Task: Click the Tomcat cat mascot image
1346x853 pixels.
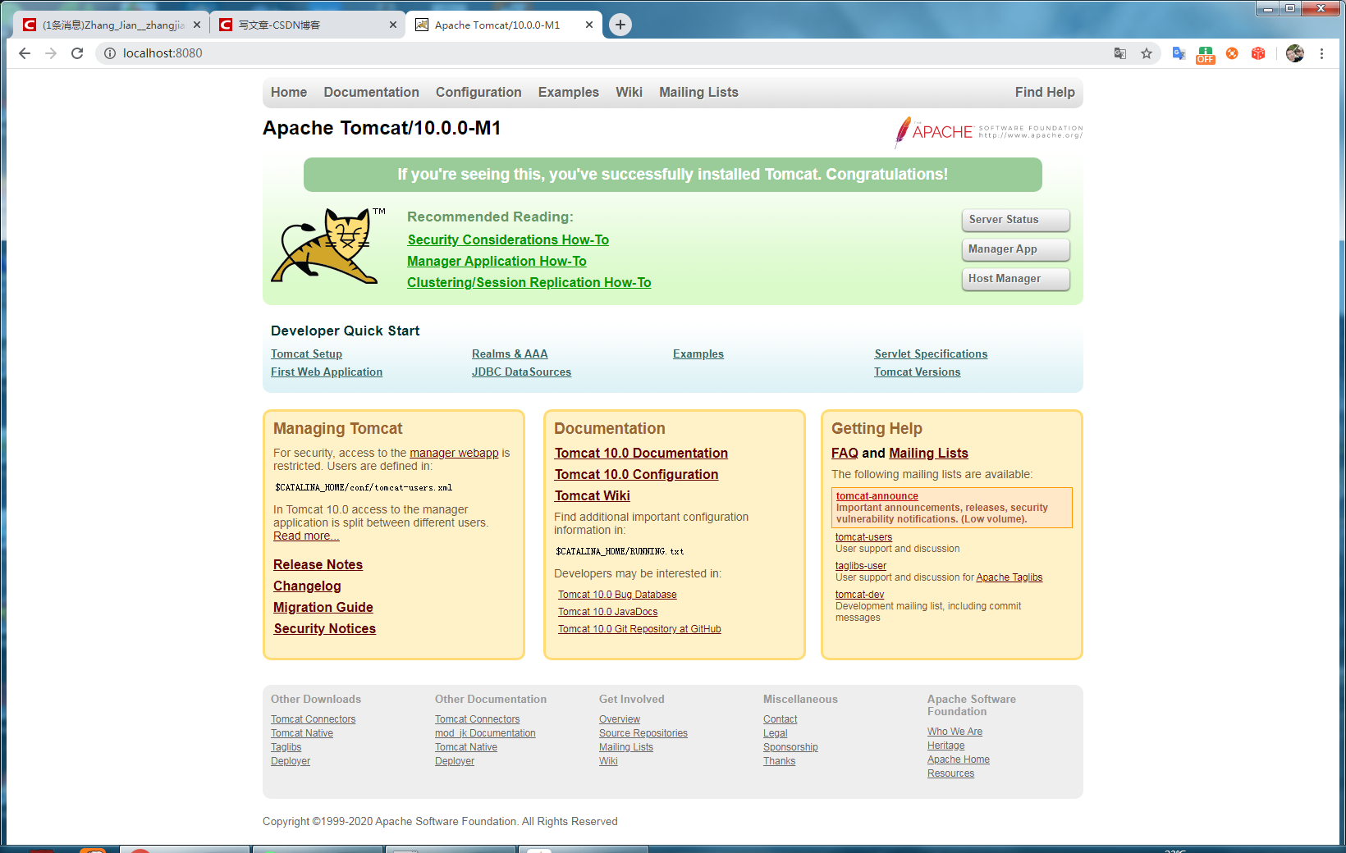Action: [327, 246]
